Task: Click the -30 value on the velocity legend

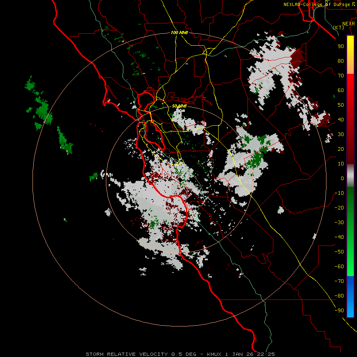Action: [x=339, y=223]
